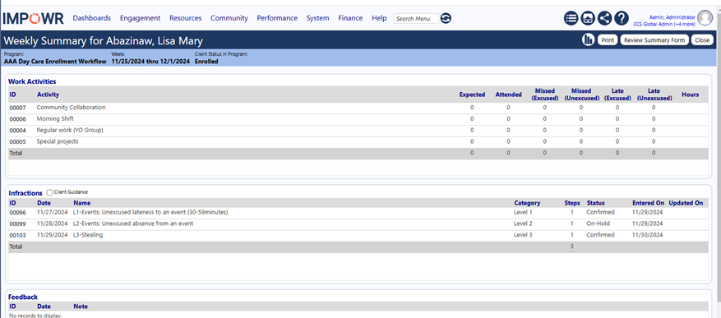
Task: Click AAA Day Care Enrollment Workflow program text
Action: 55,61
